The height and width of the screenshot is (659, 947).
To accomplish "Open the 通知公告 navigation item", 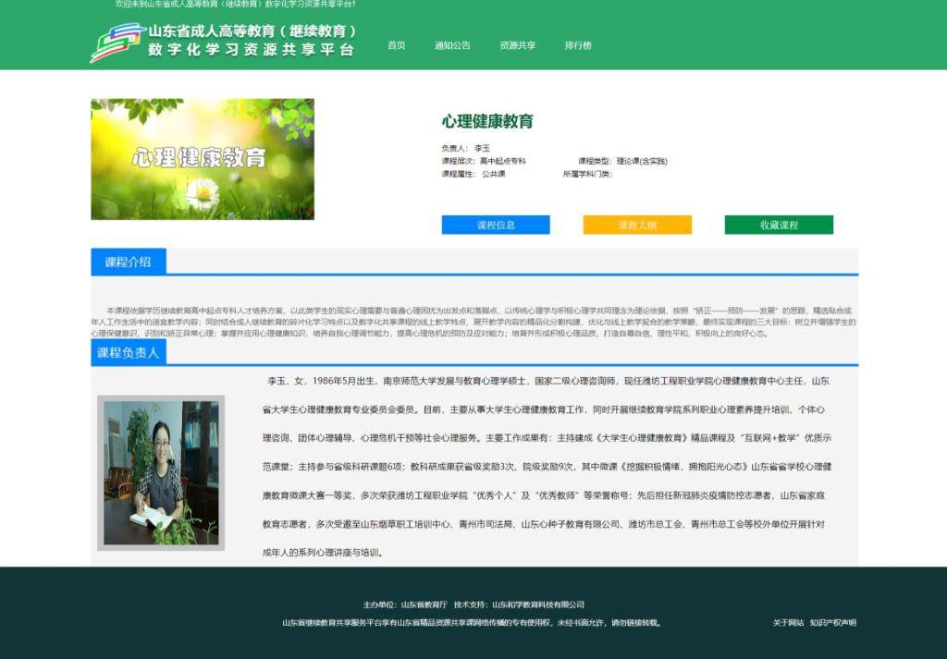I will [x=452, y=45].
